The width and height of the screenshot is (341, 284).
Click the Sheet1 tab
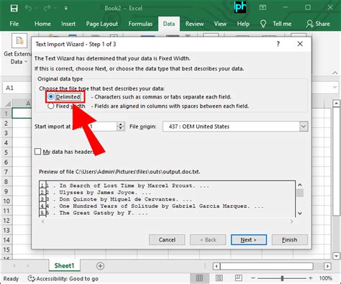tap(64, 265)
